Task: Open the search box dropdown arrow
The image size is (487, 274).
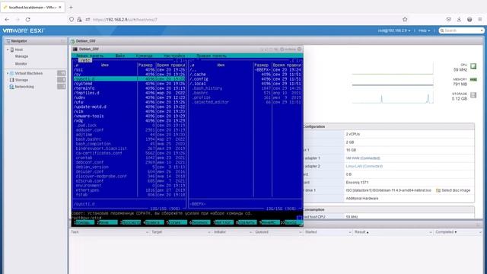Action: (x=482, y=30)
